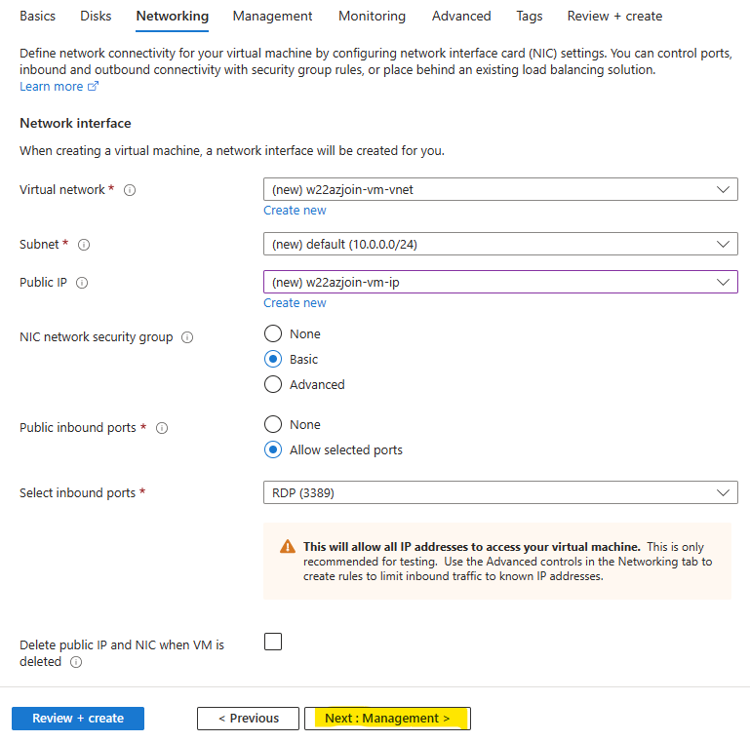Select the Advanced security group radio button
Viewport: 750px width, 741px height.
tap(273, 384)
